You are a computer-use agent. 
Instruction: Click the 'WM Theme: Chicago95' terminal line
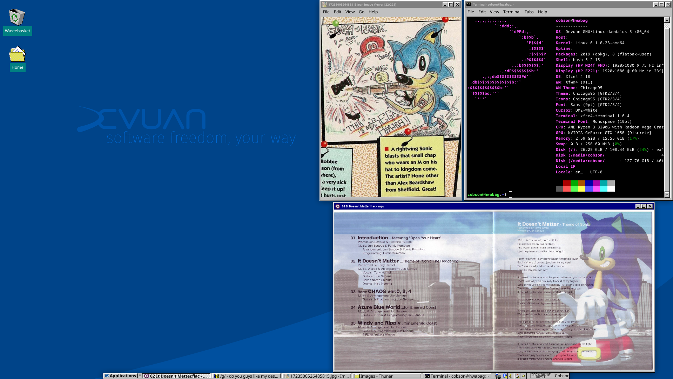click(x=579, y=88)
